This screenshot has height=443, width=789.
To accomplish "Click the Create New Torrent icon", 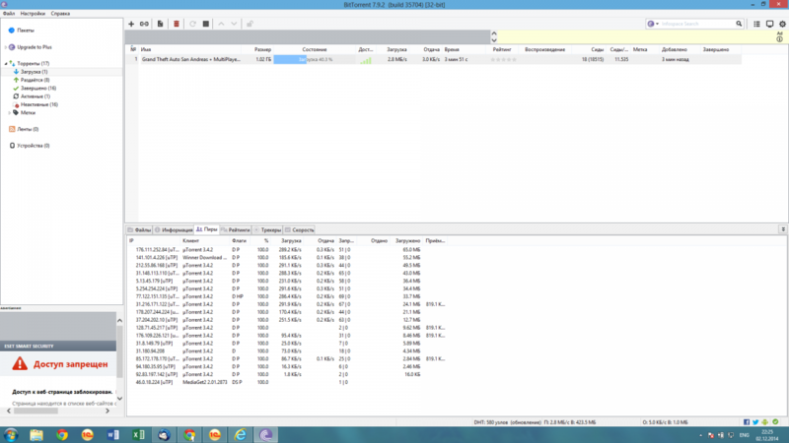I will (159, 23).
